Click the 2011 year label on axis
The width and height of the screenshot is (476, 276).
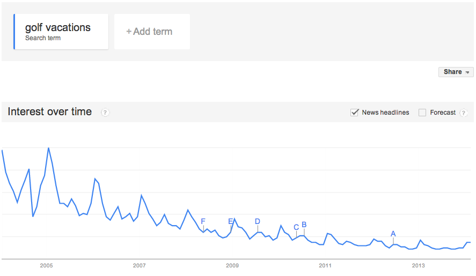[x=325, y=265]
